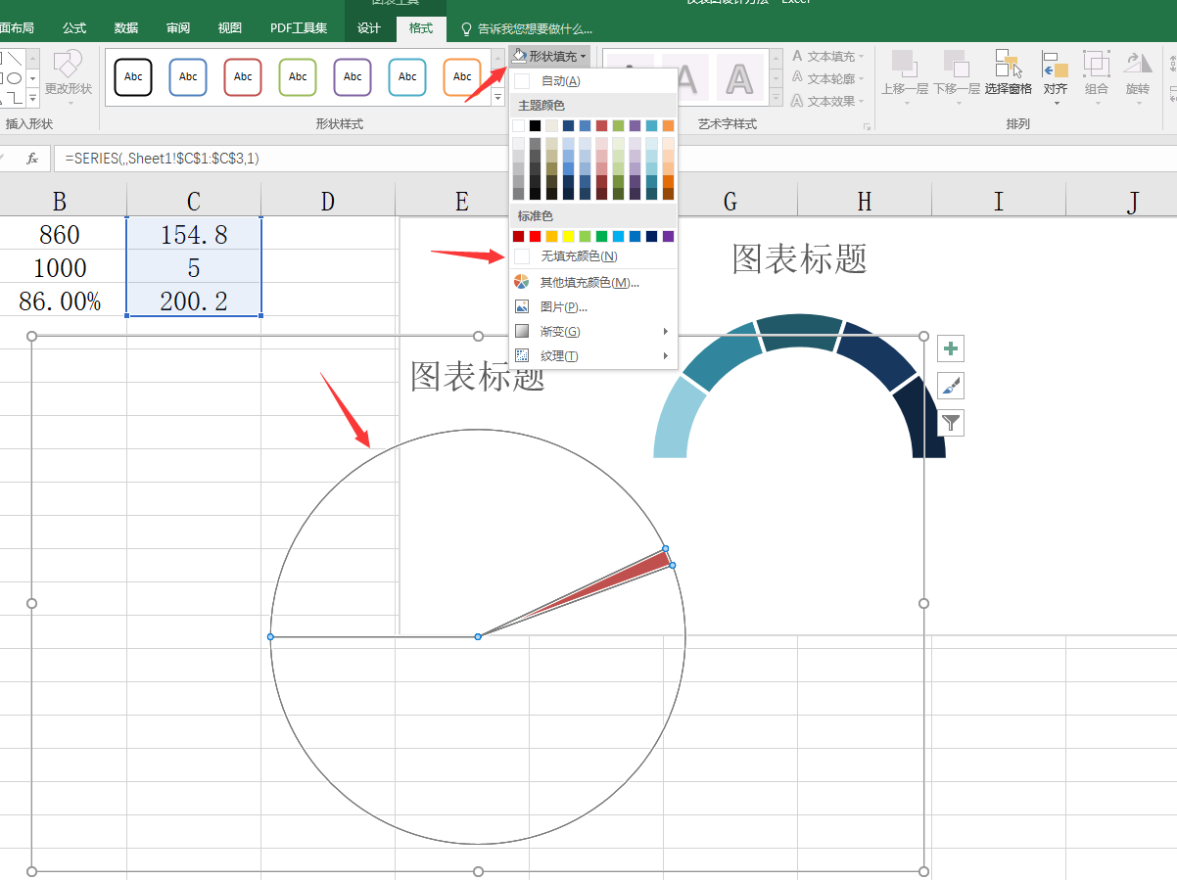
Task: Click the 上移一层 bring forward icon
Action: coord(903,65)
